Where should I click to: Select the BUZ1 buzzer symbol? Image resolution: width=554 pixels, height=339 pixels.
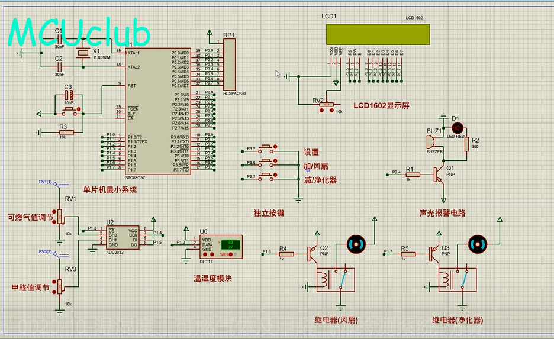coord(431,143)
